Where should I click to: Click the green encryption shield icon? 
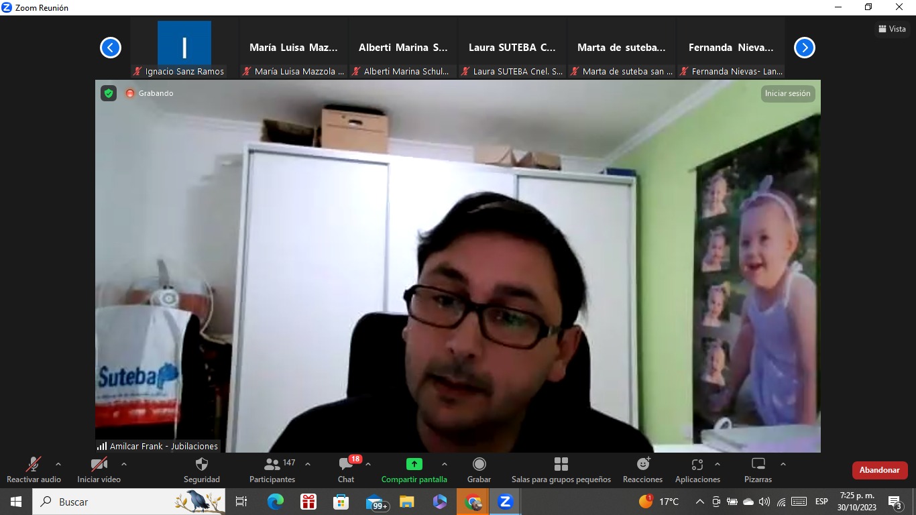[109, 93]
